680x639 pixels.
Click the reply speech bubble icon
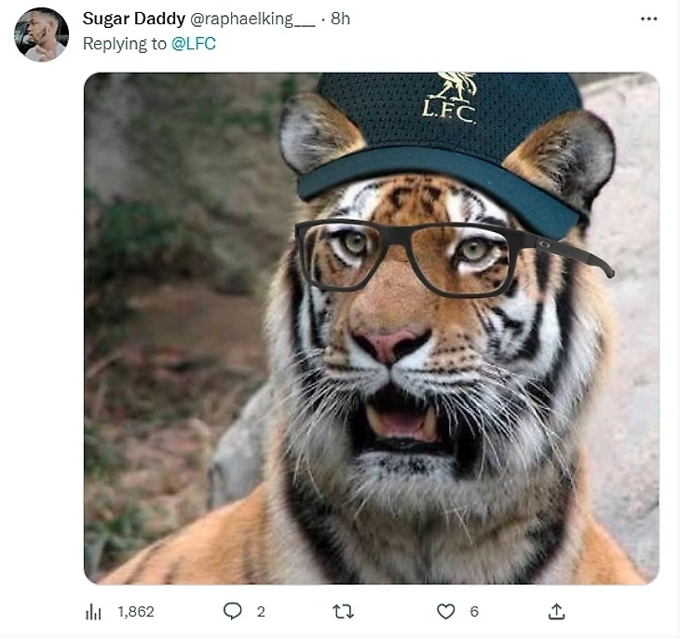[233, 611]
